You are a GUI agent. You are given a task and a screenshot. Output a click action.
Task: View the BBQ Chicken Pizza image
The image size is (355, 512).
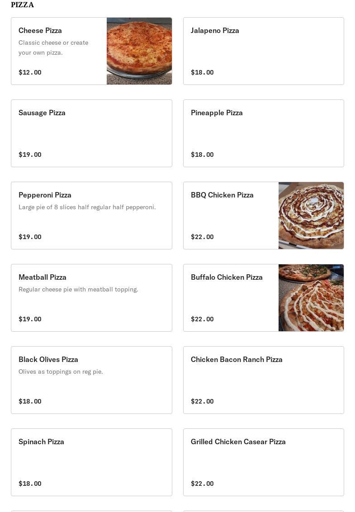tap(311, 216)
